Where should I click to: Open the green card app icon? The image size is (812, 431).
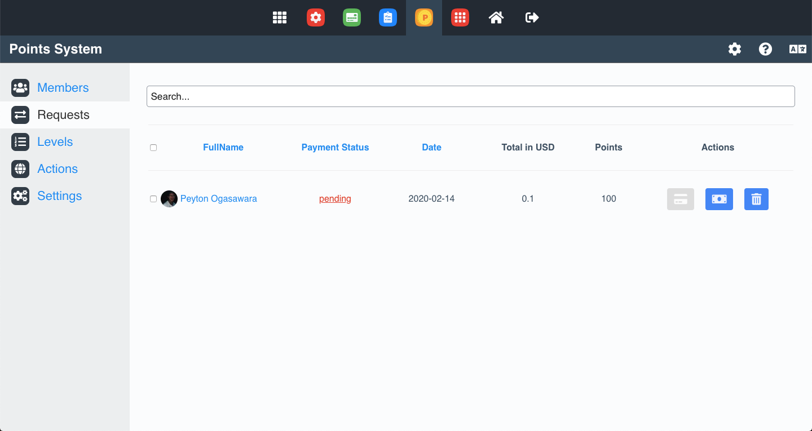(352, 17)
